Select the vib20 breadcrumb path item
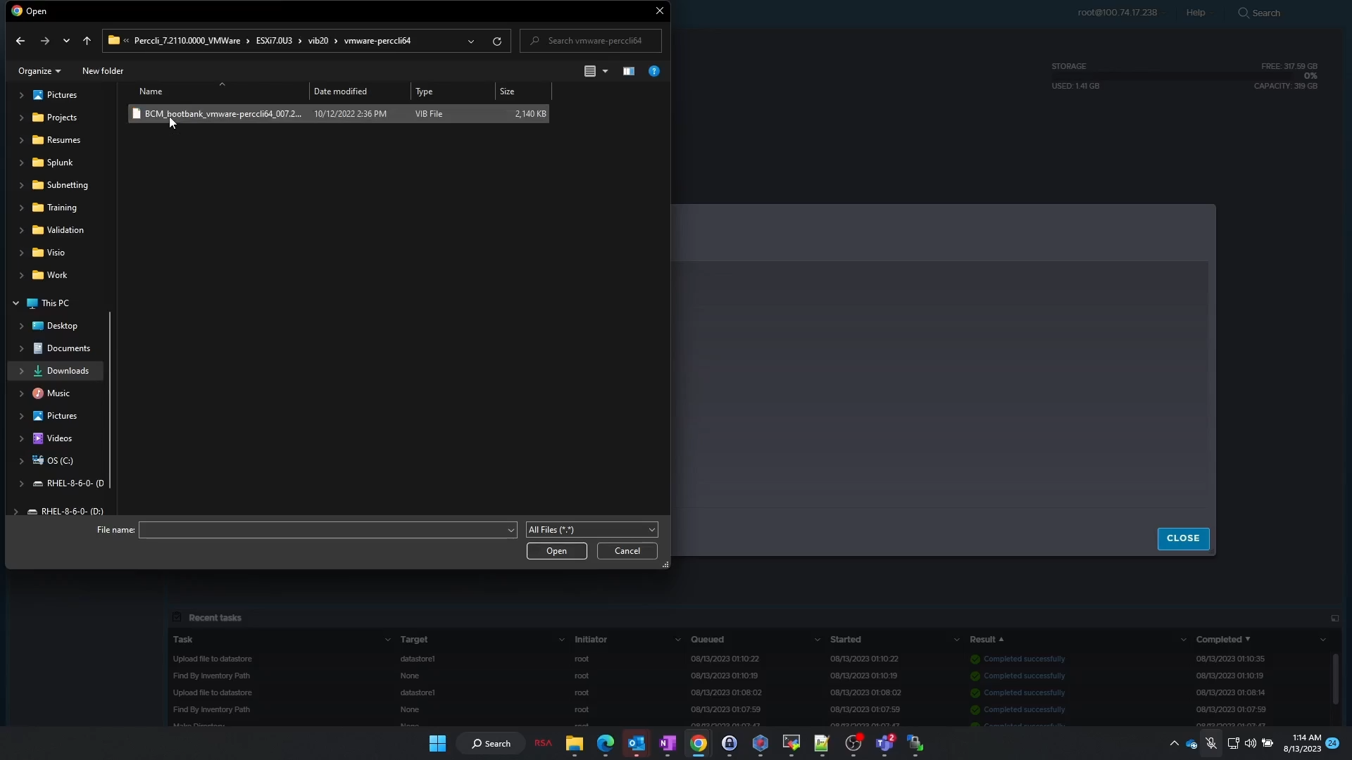 (x=318, y=40)
